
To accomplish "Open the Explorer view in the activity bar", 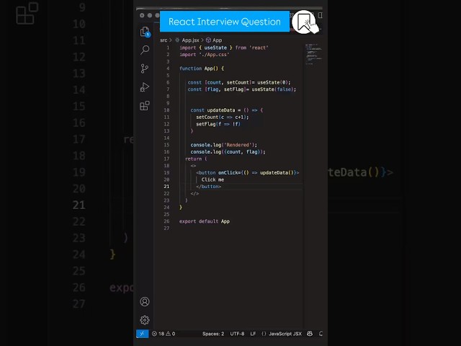I will coord(145,32).
